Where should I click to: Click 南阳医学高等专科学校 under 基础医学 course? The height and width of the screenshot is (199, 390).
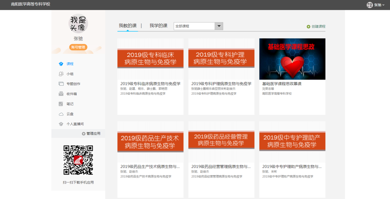point(277,93)
